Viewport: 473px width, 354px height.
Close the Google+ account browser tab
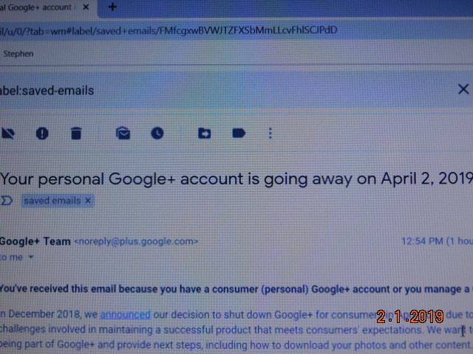pyautogui.click(x=86, y=7)
